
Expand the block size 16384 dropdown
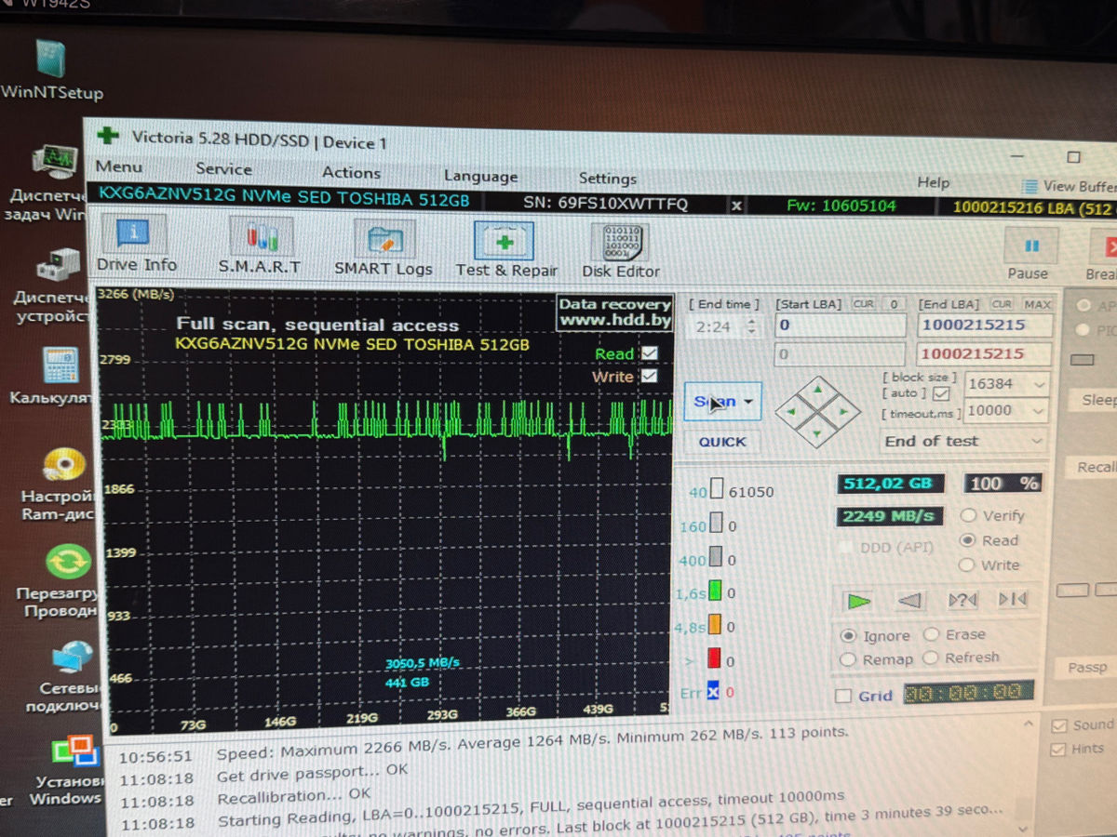(1008, 383)
